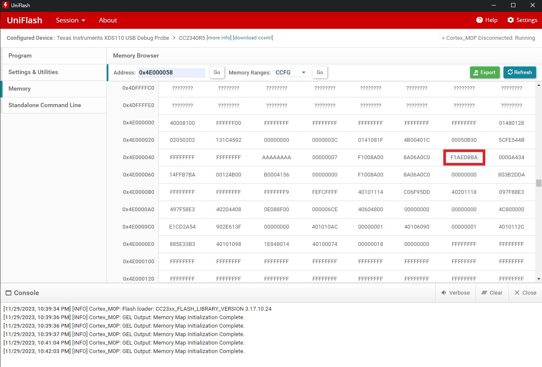Click the download ccxml link
This screenshot has width=542, height=367.
[253, 38]
